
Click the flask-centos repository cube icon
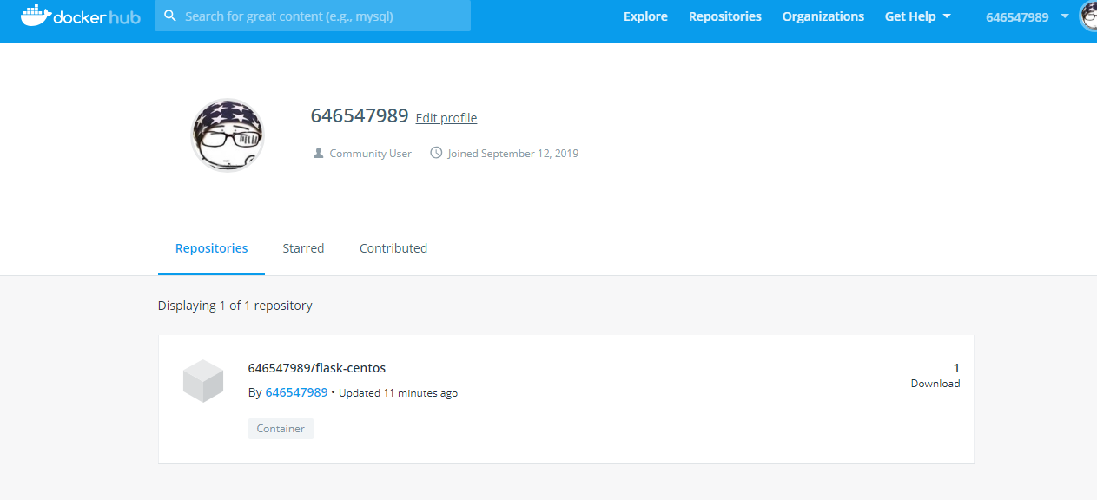tap(203, 381)
